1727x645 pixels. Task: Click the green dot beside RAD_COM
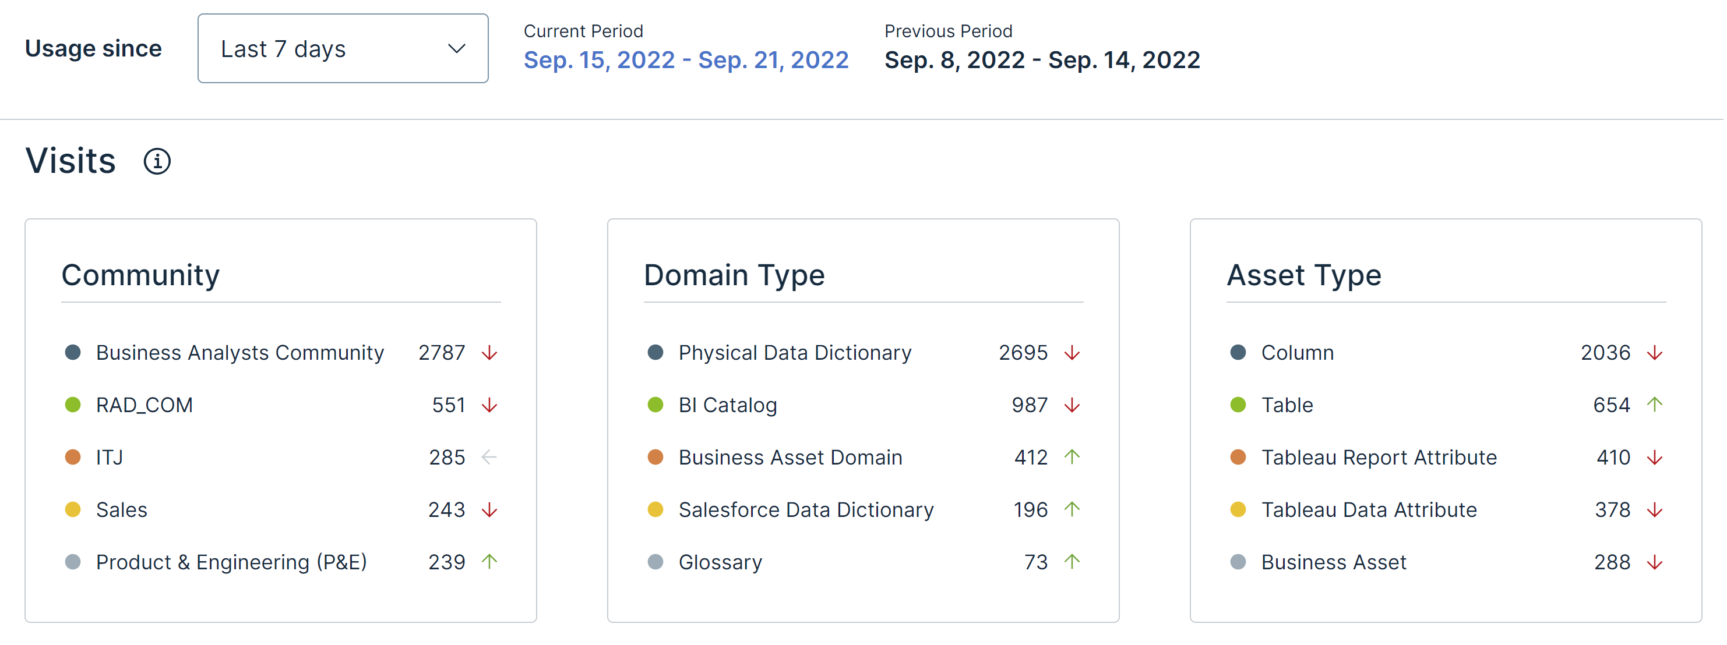[x=73, y=405]
